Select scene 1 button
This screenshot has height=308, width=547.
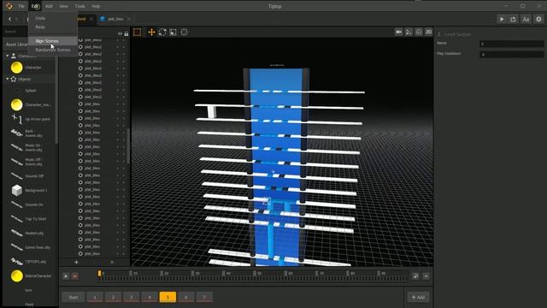(x=95, y=297)
